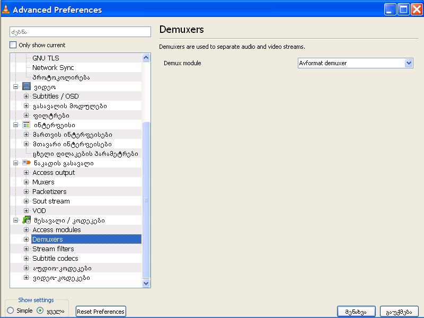Expand the გასავალის მოდულები node
This screenshot has width=424, height=318.
pos(26,105)
